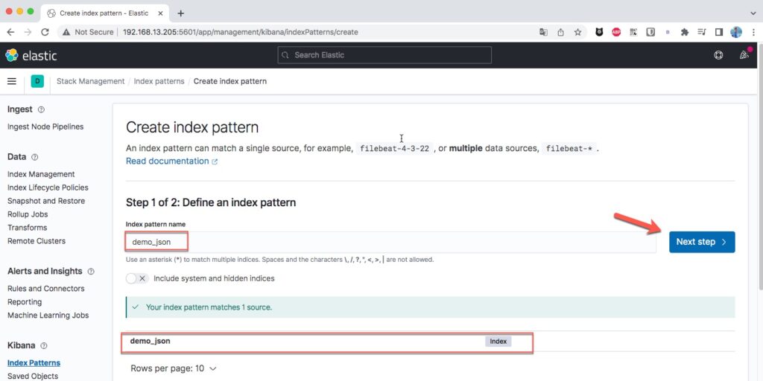763x381 pixels.
Task: Click the Not Secure warning icon
Action: tap(66, 32)
